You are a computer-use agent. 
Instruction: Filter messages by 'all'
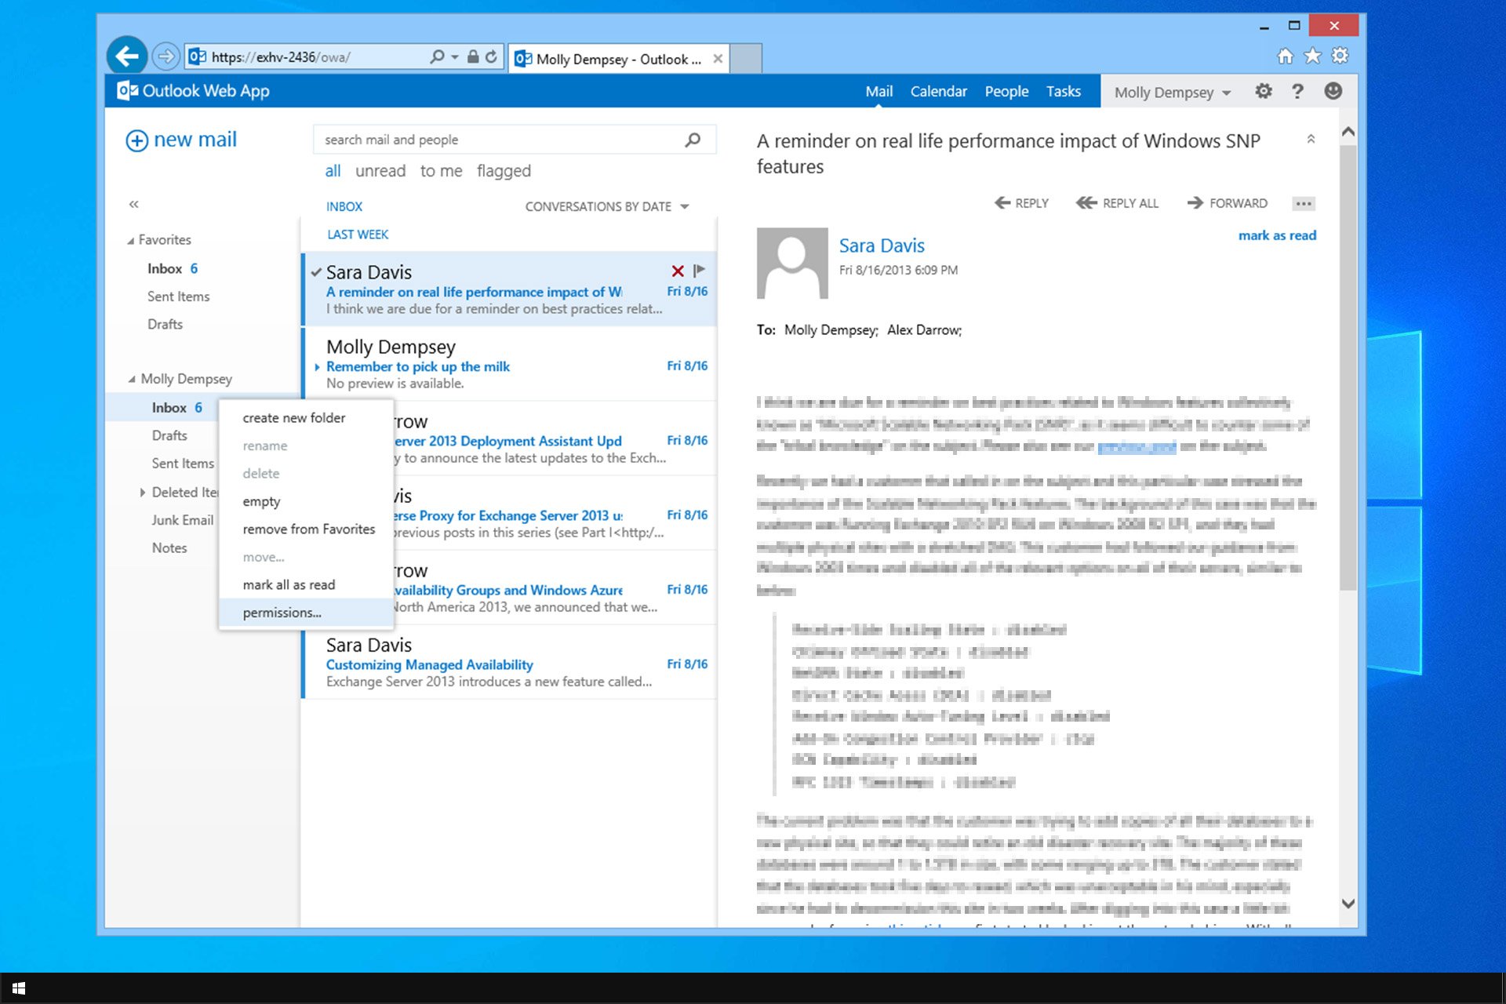click(333, 171)
